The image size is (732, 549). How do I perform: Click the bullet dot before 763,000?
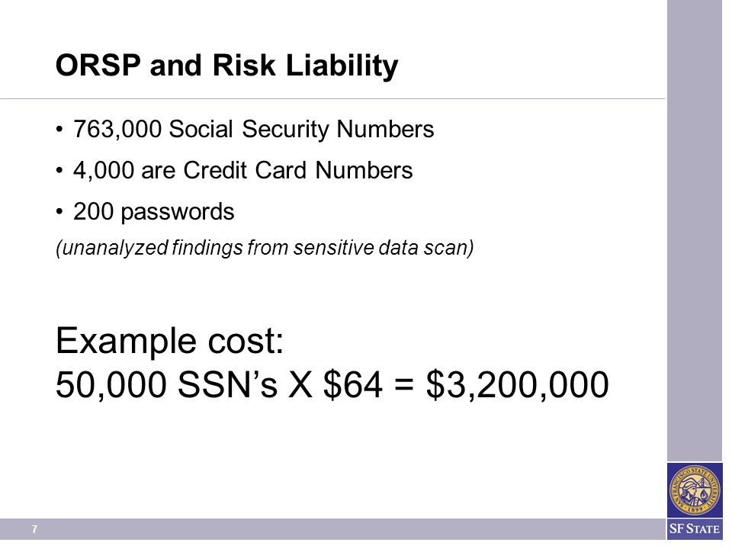click(59, 129)
